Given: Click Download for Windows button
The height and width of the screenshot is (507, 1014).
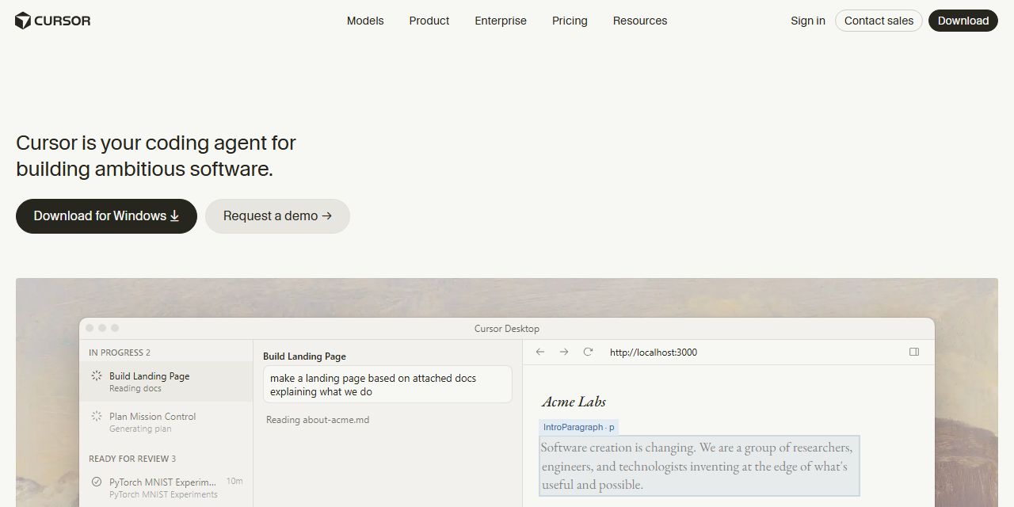Looking at the screenshot, I should (x=106, y=216).
